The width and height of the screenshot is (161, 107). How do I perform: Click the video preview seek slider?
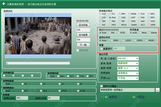[x=38, y=63]
